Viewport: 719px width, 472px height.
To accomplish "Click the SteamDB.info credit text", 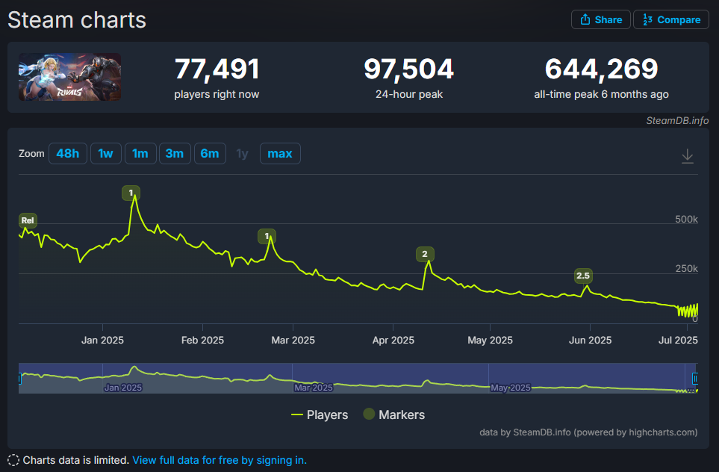I will tap(677, 121).
